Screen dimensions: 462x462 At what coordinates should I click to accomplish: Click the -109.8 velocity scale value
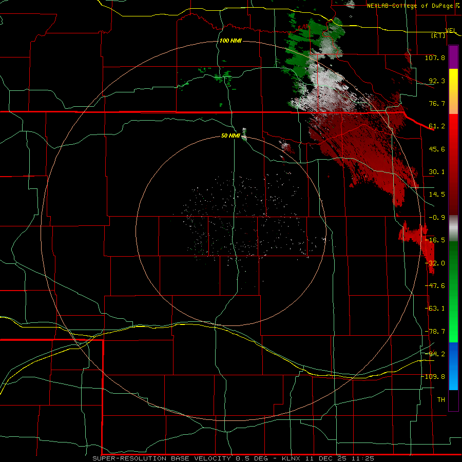point(433,377)
